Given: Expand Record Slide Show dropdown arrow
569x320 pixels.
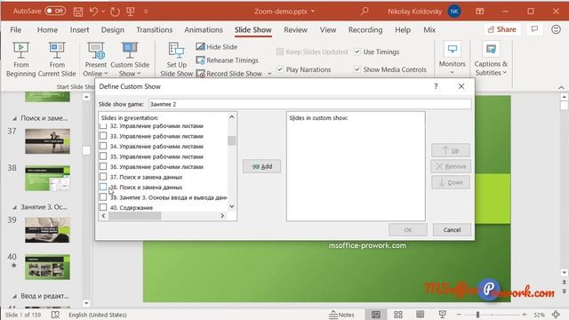Looking at the screenshot, I should coord(269,74).
